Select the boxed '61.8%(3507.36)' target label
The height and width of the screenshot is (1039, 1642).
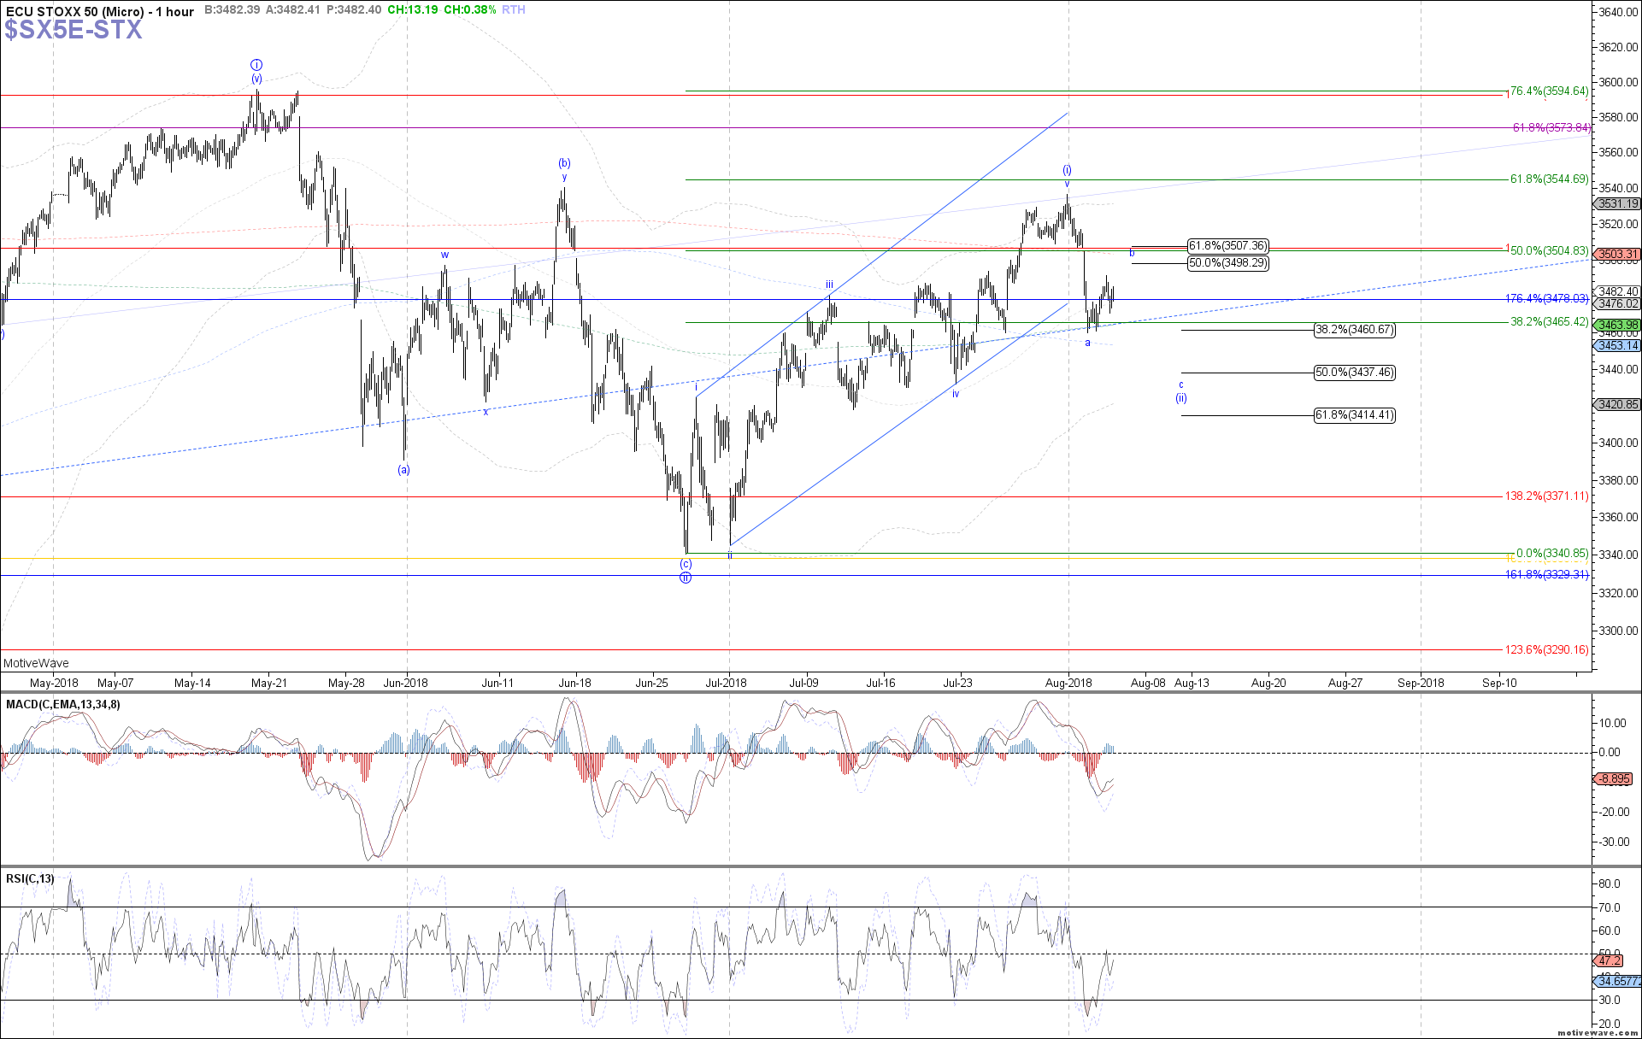coord(1228,246)
